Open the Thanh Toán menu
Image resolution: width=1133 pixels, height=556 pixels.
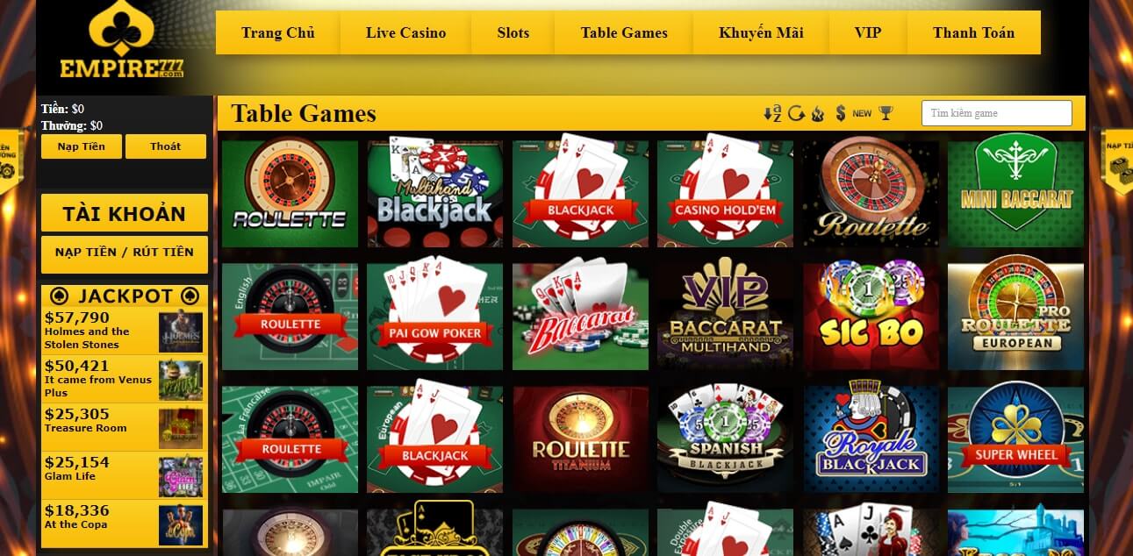pos(973,32)
